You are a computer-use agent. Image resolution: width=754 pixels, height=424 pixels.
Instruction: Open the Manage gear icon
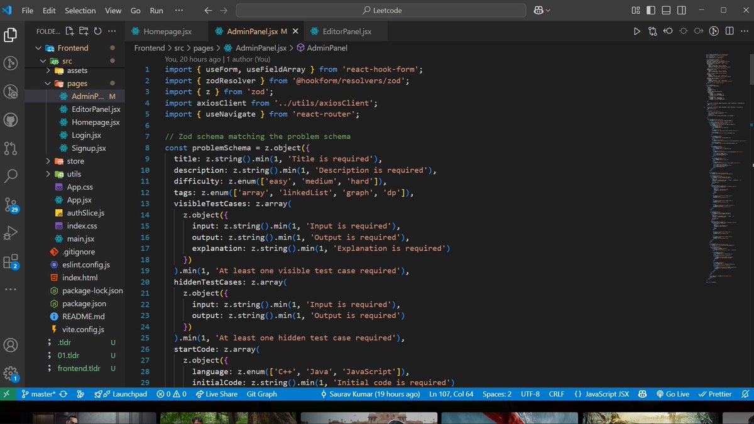click(11, 374)
